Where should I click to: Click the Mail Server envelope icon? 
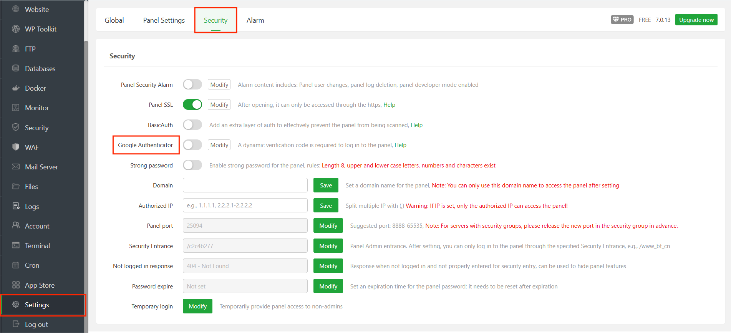16,167
